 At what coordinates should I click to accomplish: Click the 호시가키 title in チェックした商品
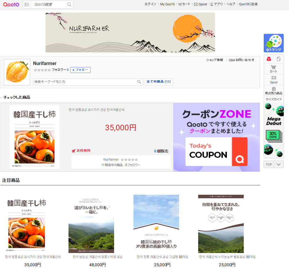pyautogui.click(x=96, y=110)
